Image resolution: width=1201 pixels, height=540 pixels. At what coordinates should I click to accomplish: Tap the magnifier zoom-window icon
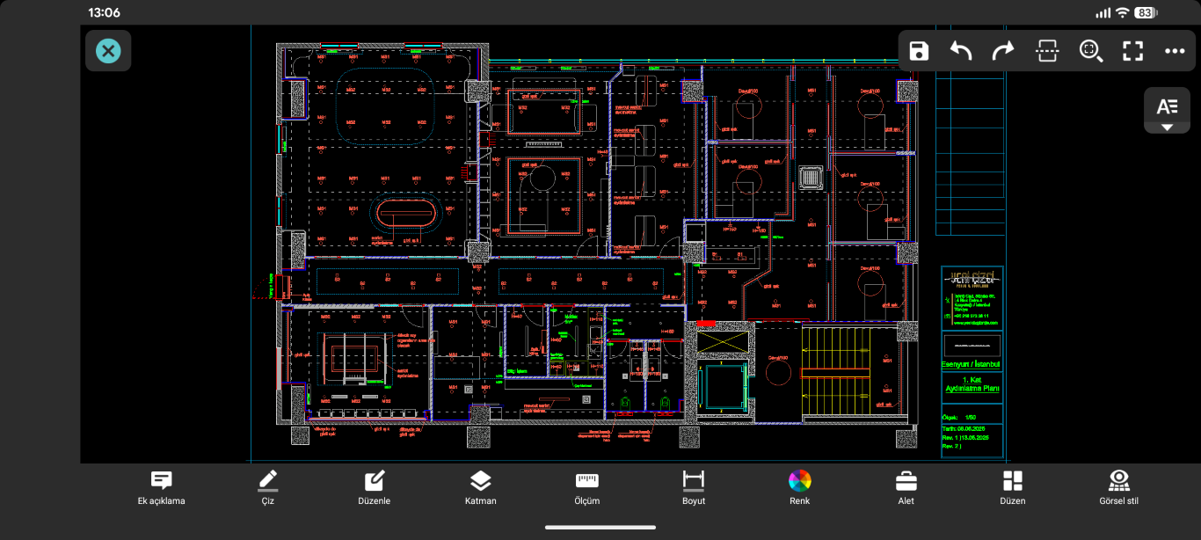(1091, 51)
